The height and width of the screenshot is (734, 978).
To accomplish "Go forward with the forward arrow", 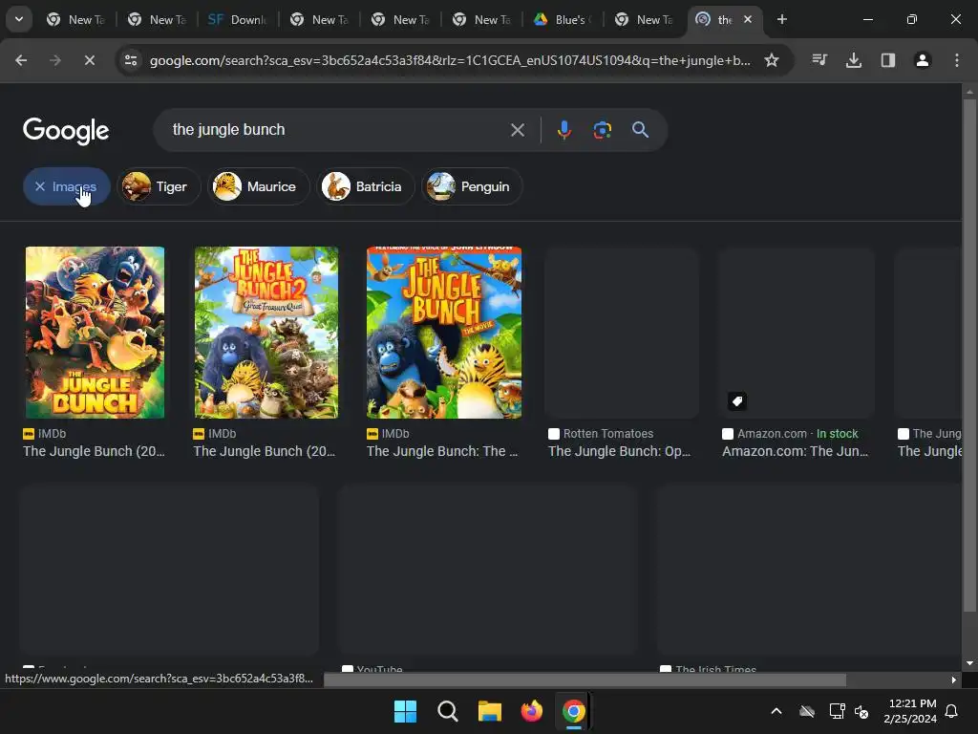I will click(55, 60).
